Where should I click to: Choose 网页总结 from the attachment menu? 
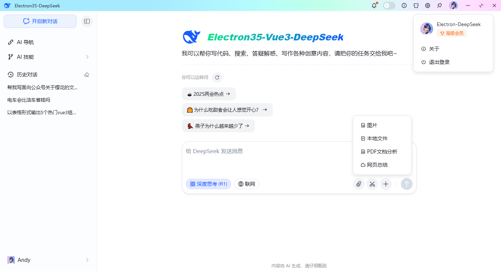tap(382, 165)
